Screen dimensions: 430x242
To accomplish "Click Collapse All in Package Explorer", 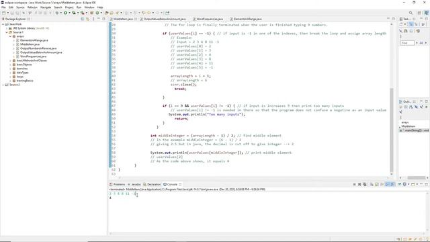I will point(82,19).
